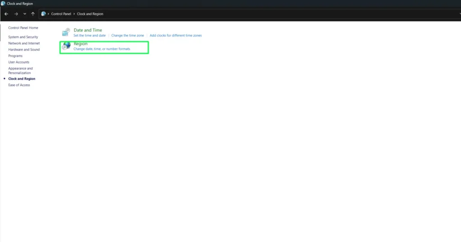Click the Date and Time clock icon
This screenshot has height=242, width=461.
[66, 32]
